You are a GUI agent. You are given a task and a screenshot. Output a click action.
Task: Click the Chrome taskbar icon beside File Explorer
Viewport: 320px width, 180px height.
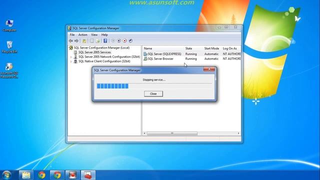[x=42, y=175]
